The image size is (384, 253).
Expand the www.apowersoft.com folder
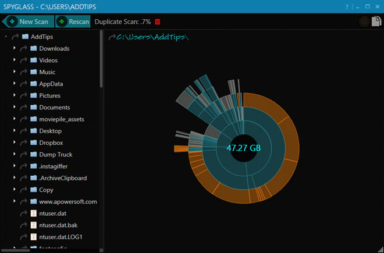tap(15, 201)
